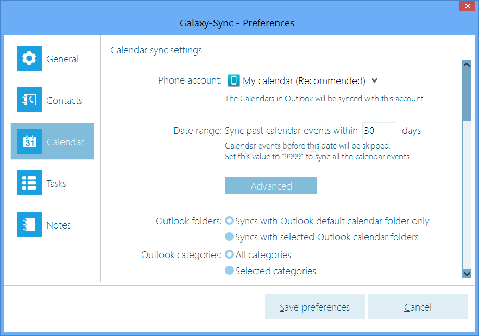Click the vertical scrollbar thumb
The height and width of the screenshot is (336, 479).
point(467,95)
